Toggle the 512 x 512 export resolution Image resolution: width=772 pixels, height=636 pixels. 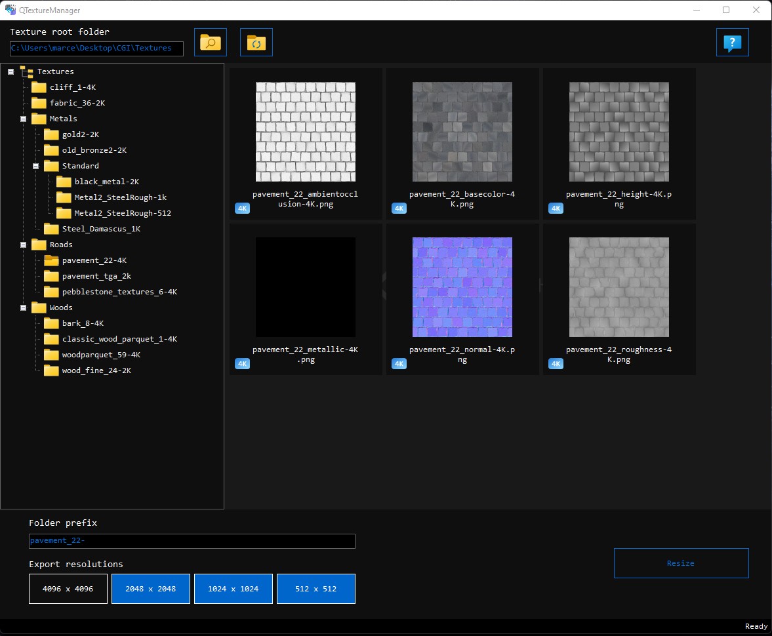pos(316,589)
